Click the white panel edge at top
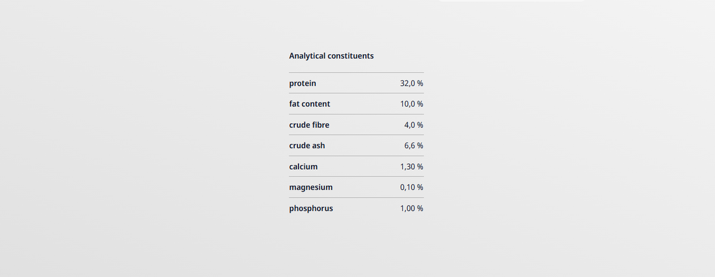715x277 pixels. pos(512,1)
